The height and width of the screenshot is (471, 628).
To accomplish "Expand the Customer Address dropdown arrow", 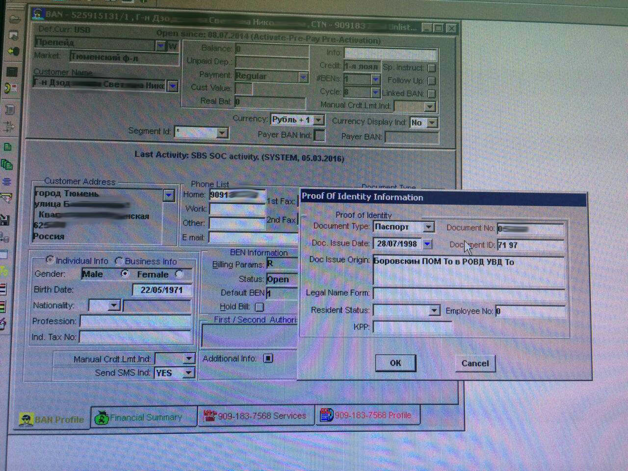I will click(x=168, y=195).
